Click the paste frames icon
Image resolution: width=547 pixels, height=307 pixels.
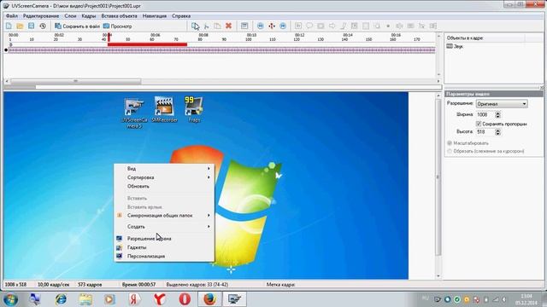217,26
